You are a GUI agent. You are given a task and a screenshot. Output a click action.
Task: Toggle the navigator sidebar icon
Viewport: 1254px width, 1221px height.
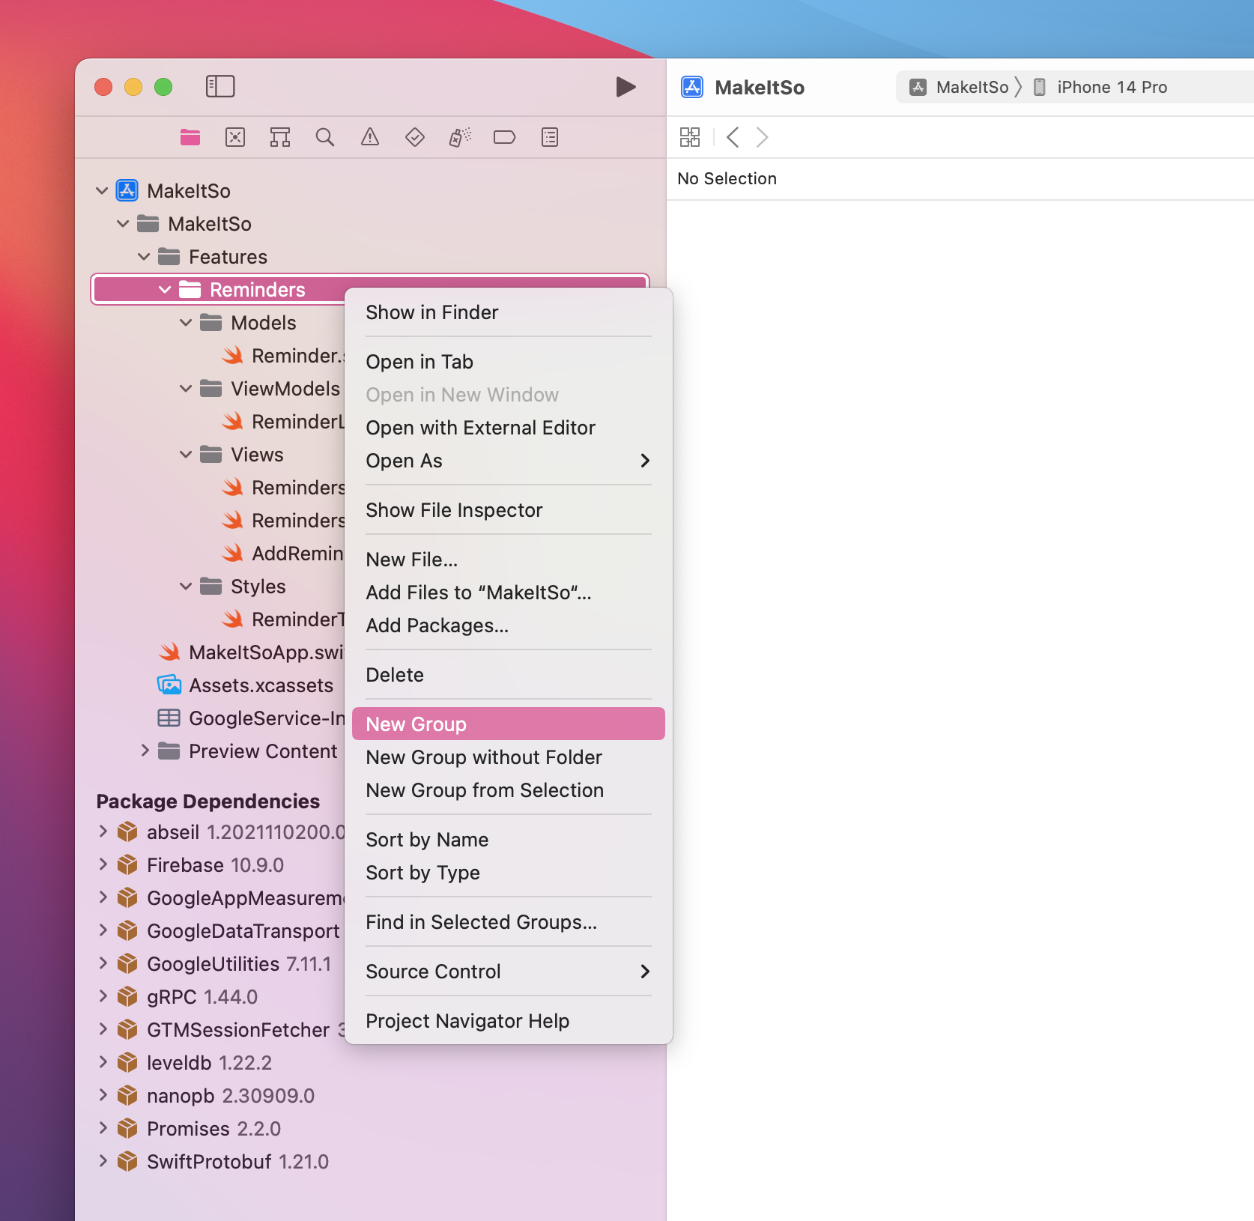[x=220, y=86]
